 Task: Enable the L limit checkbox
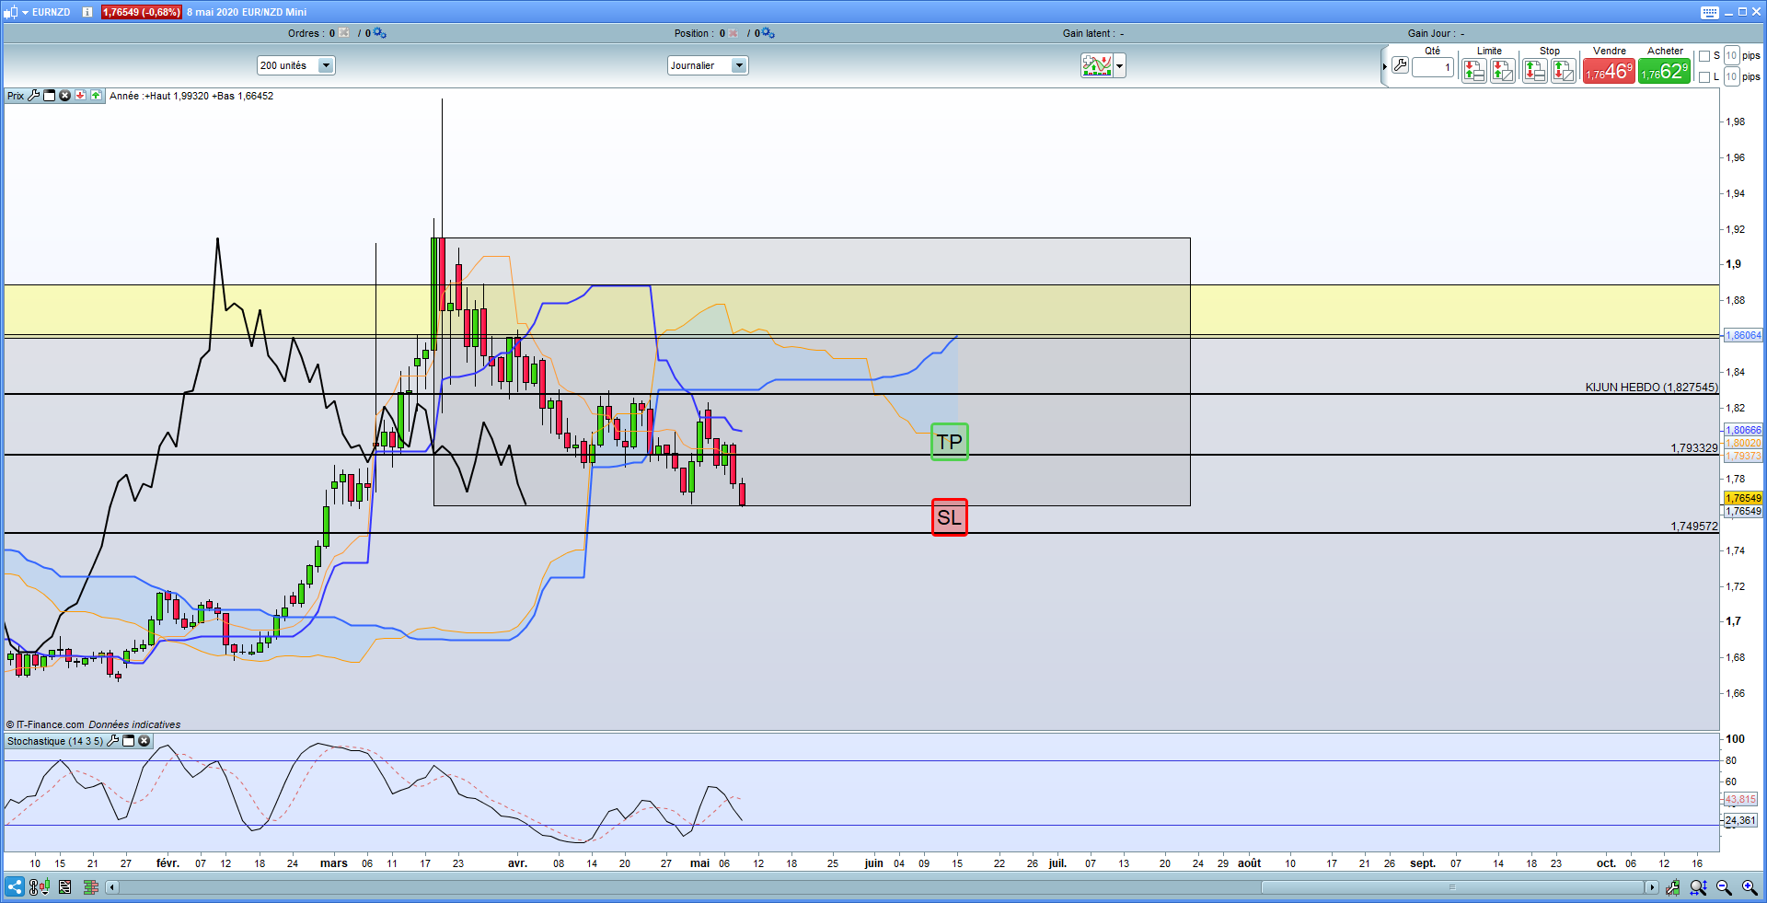coord(1704,77)
